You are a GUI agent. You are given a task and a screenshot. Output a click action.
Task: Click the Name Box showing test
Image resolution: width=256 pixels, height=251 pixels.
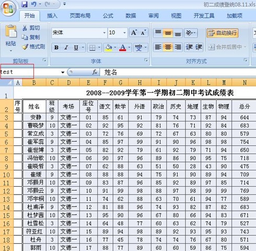(x=30, y=72)
